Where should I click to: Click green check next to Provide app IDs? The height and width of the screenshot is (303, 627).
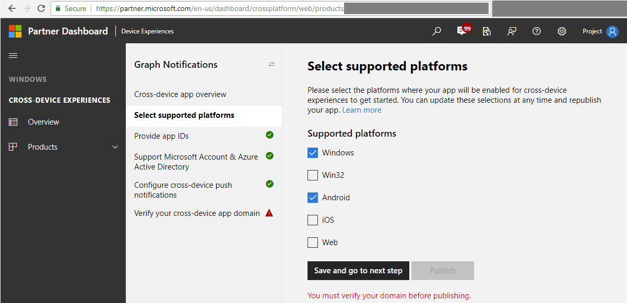pos(269,135)
